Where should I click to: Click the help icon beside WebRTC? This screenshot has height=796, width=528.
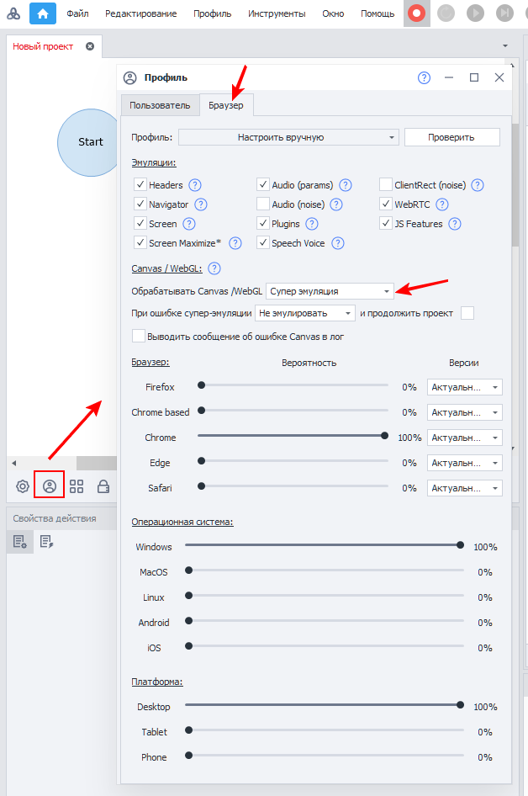pyautogui.click(x=442, y=204)
